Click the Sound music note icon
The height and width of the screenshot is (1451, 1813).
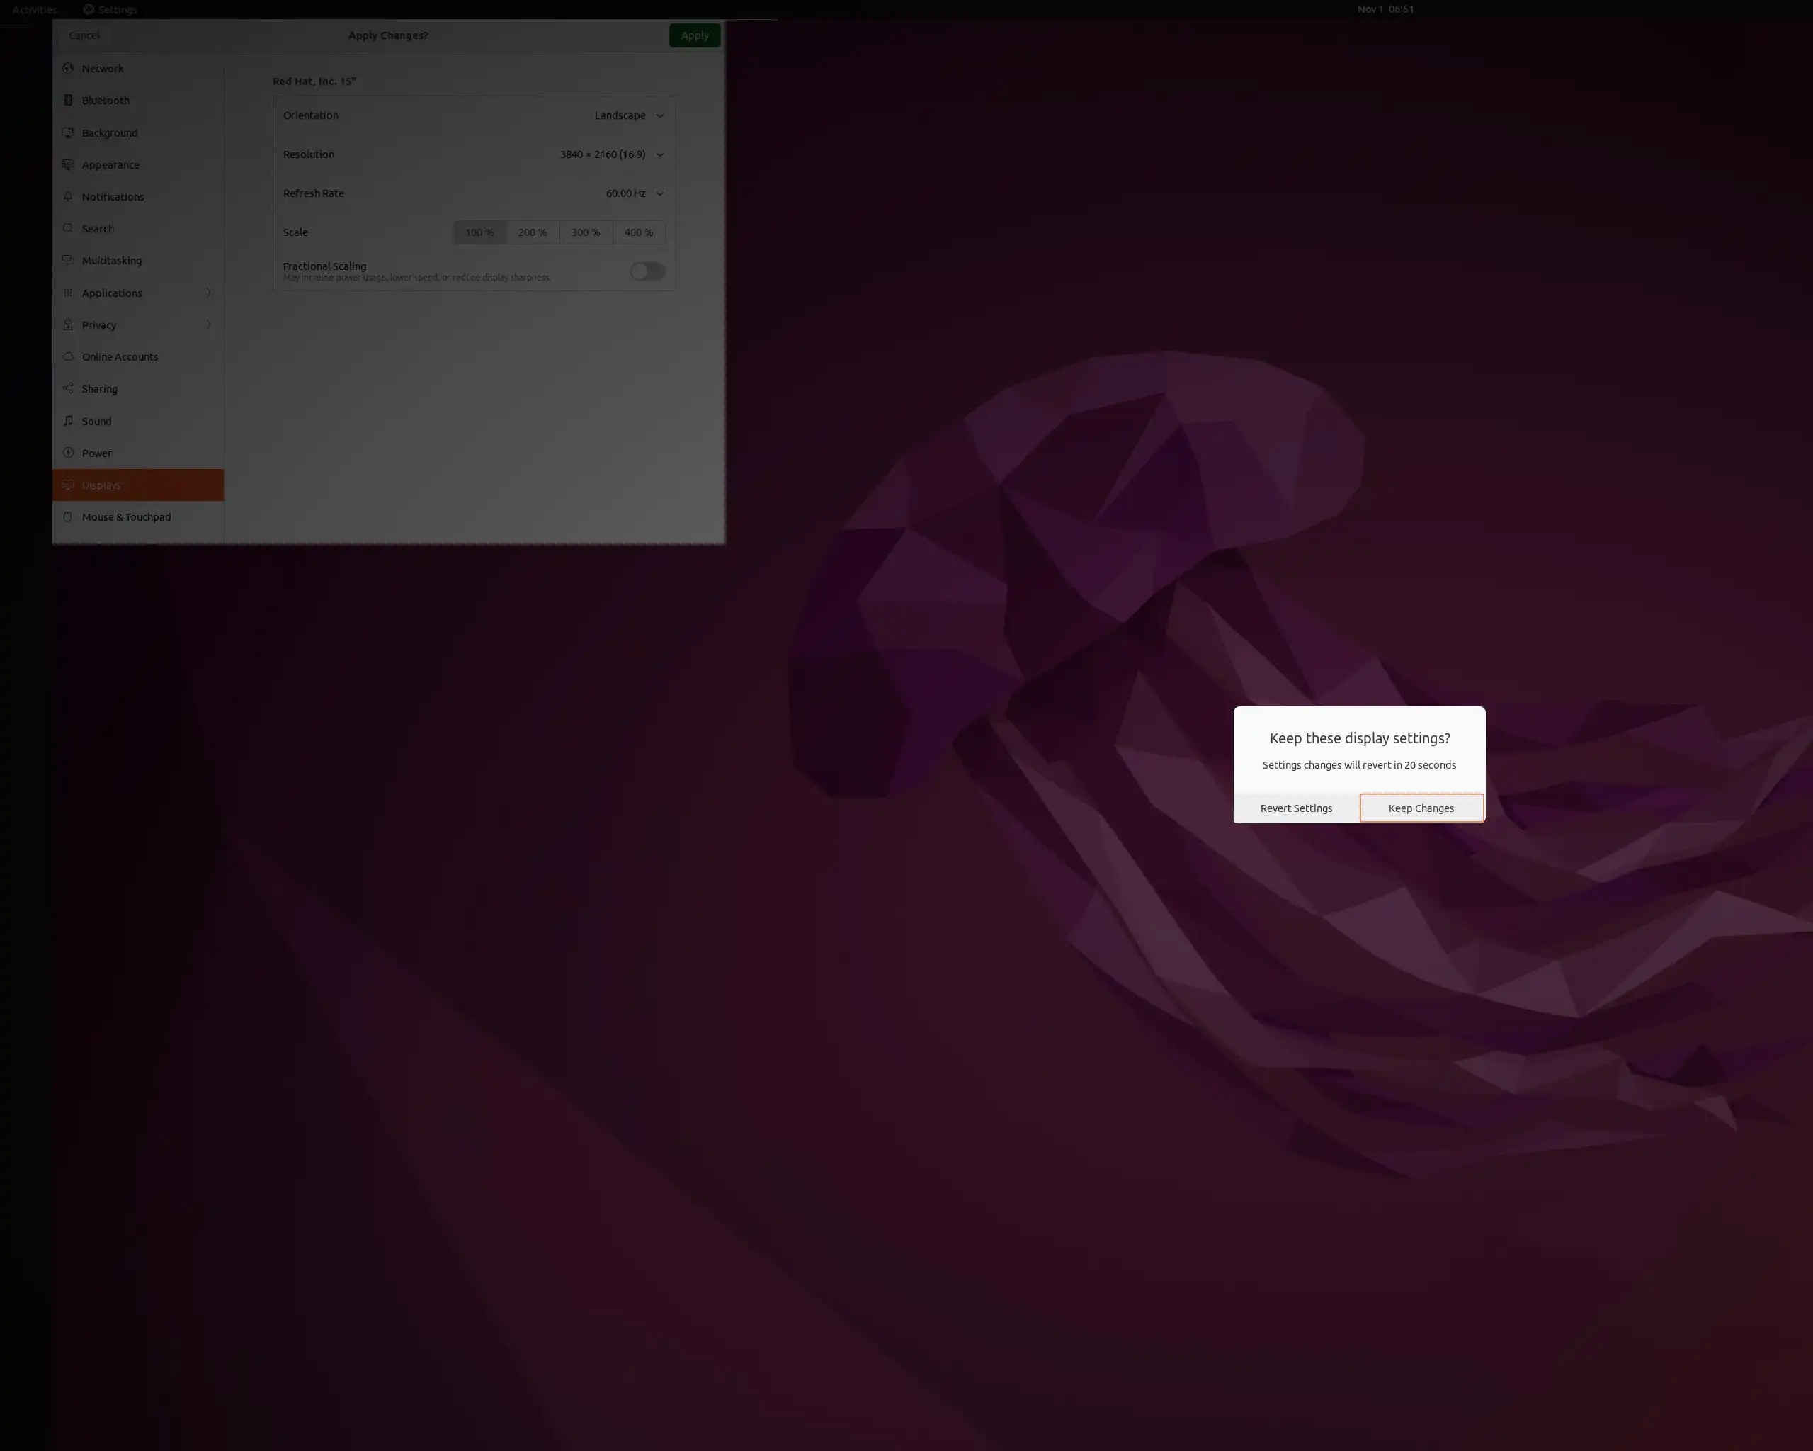[x=68, y=421]
